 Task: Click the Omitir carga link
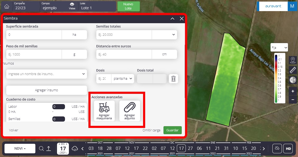coord(151,130)
